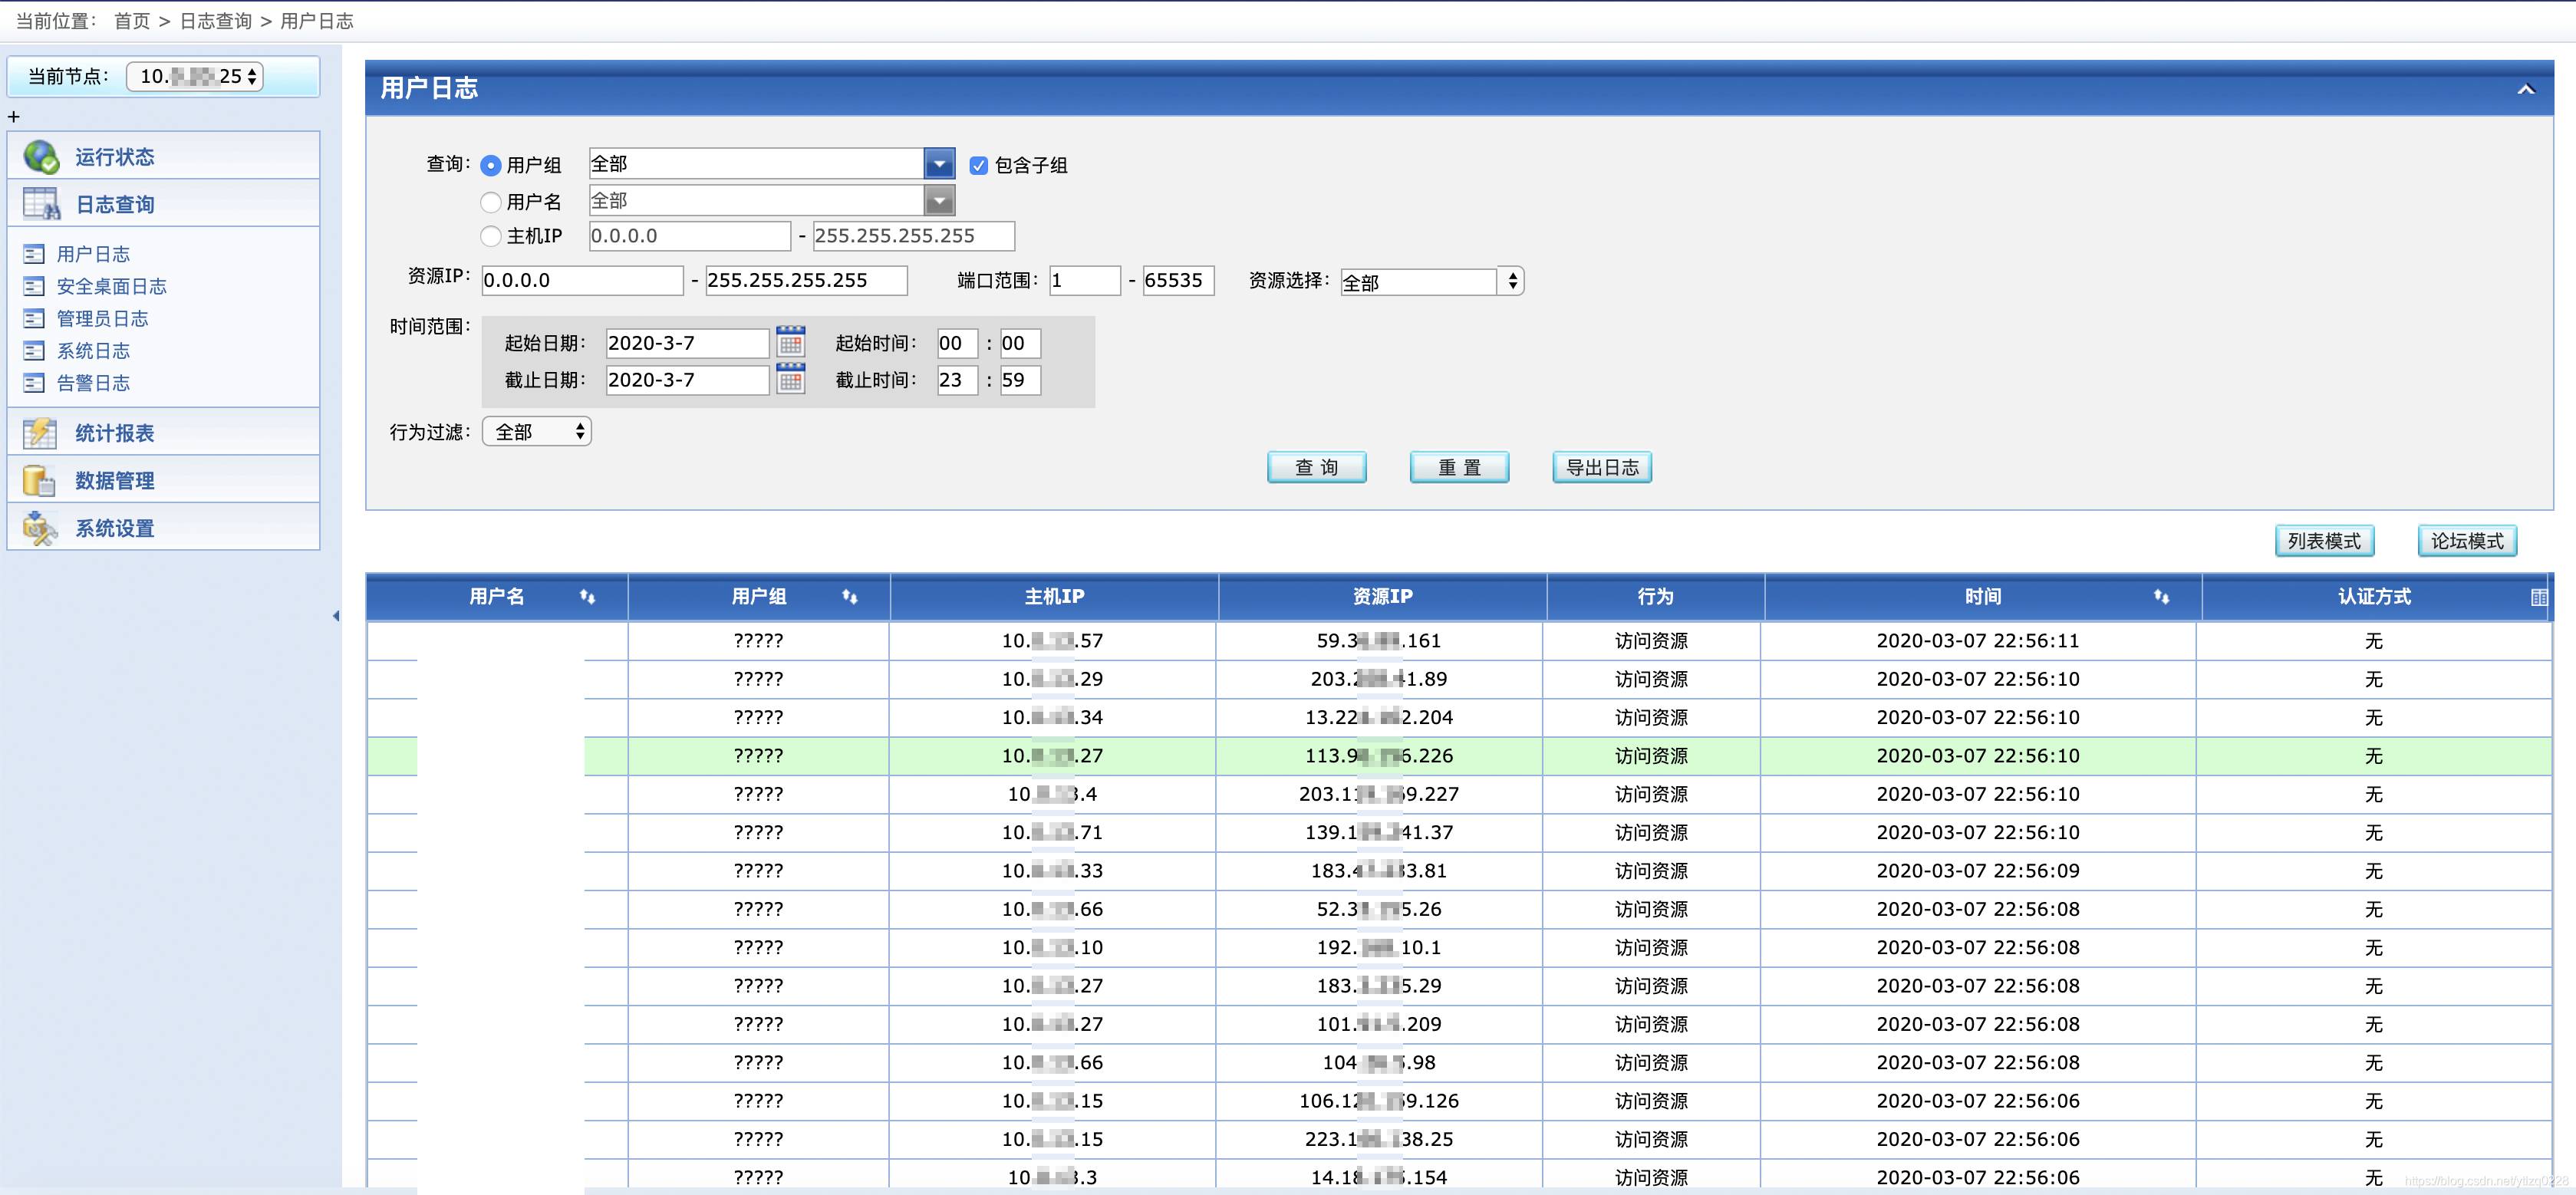Open the 资源选择 dropdown

pyautogui.click(x=1431, y=281)
